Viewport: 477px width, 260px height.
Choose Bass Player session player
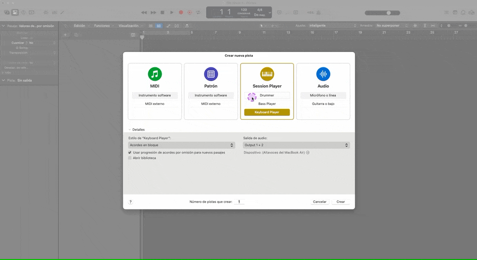click(x=267, y=104)
